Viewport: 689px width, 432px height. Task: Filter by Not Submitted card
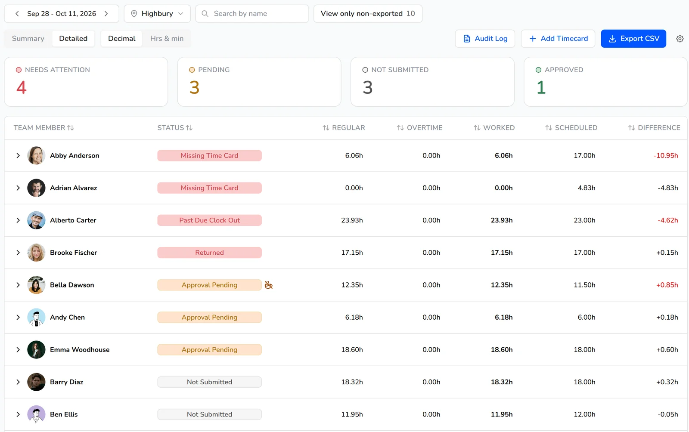(432, 82)
